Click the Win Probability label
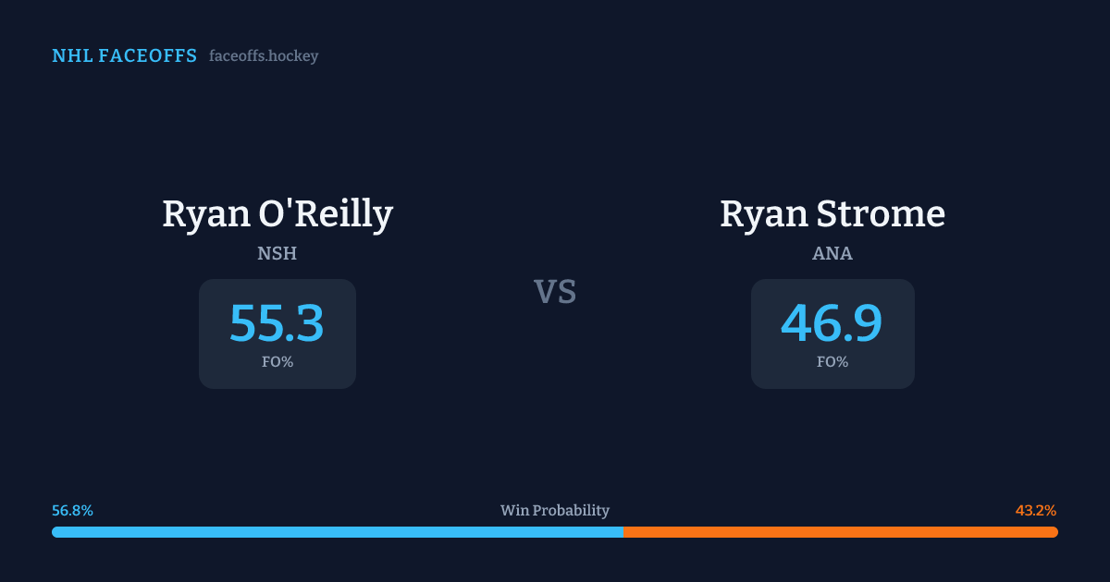 [x=555, y=511]
